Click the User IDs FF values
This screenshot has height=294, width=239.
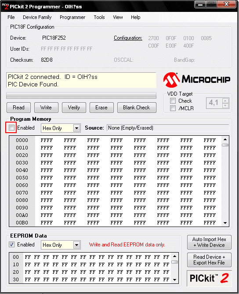coord(66,49)
